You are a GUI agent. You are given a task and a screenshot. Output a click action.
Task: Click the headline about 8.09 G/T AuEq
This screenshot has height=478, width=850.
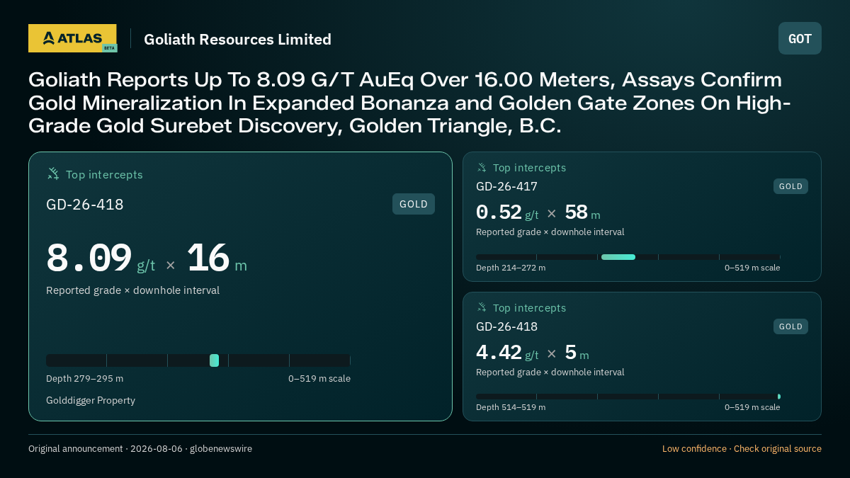point(409,103)
